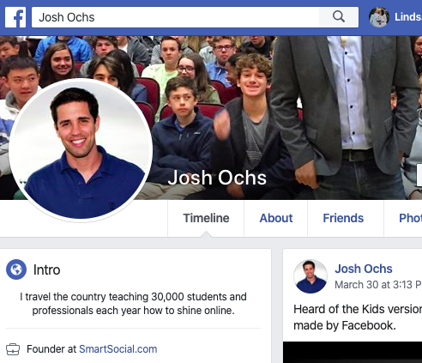422x363 pixels.
Task: Follow the SmartSocial.com link
Action: [x=118, y=349]
